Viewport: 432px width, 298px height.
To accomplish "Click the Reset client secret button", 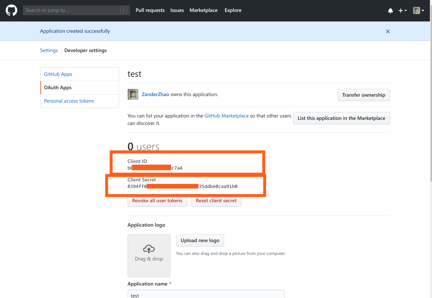I will point(216,201).
